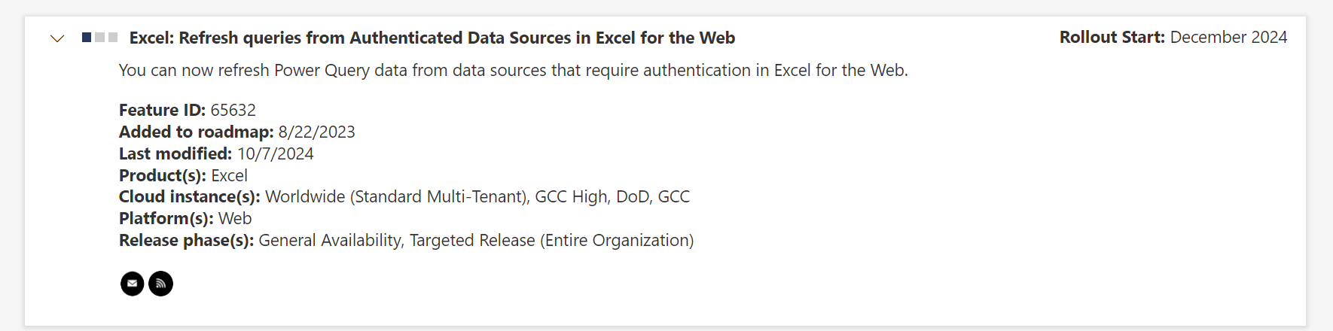This screenshot has height=331, width=1333.
Task: Click the Rollout Start label
Action: coord(1112,37)
